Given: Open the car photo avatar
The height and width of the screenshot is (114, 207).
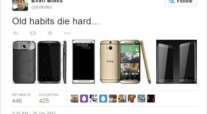Looking at the screenshot, I should pos(141,99).
